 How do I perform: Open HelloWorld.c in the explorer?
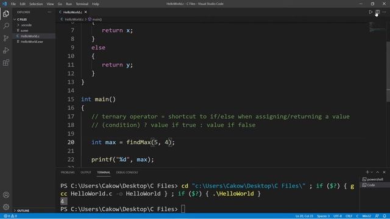click(x=30, y=36)
